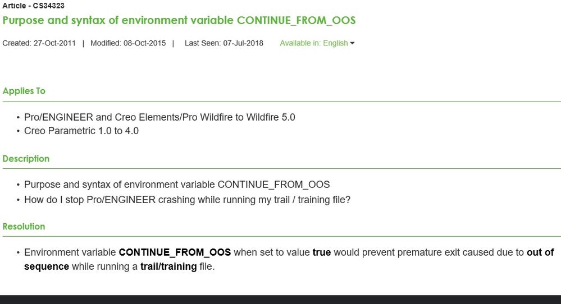Click the bold phrase out of sequence
Viewport: 561px width, 304px height.
click(x=540, y=252)
